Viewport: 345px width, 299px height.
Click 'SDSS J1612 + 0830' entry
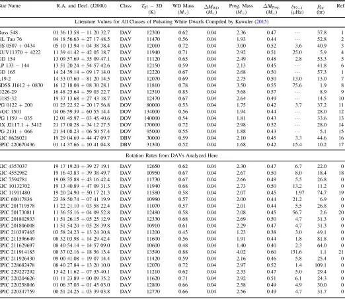click(x=21, y=85)
